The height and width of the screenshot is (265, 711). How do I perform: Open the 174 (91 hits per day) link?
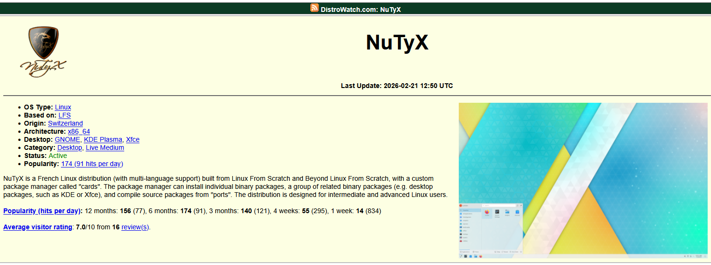(92, 164)
